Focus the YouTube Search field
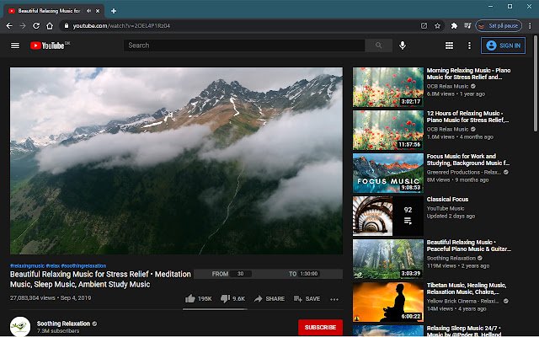 pyautogui.click(x=244, y=45)
